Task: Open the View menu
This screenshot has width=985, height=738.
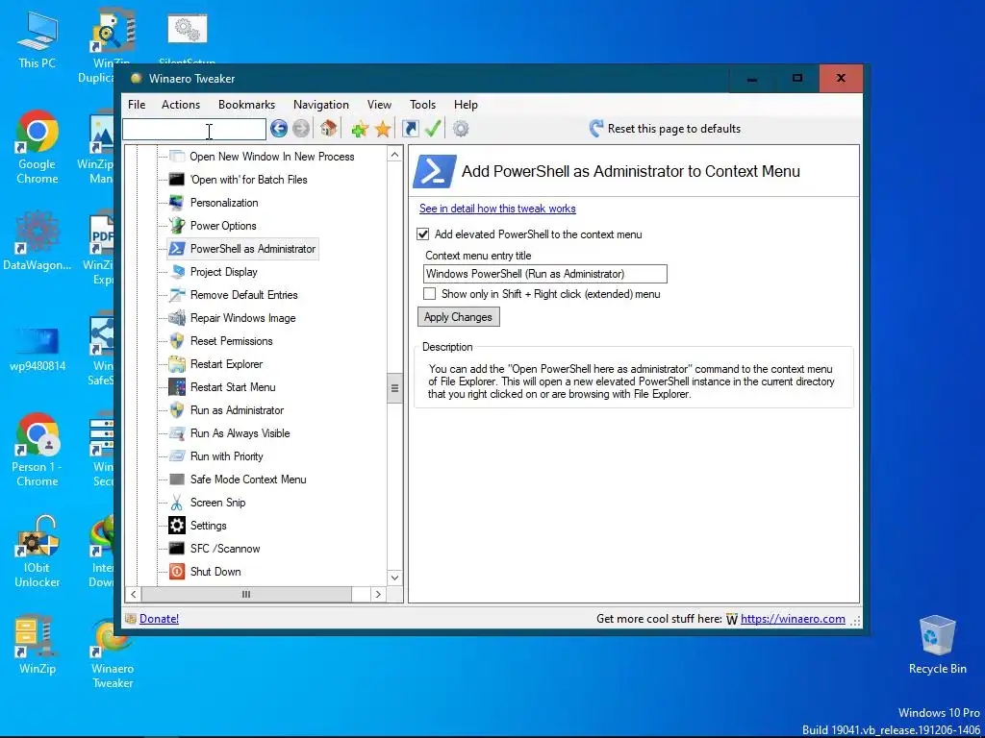Action: 379,105
